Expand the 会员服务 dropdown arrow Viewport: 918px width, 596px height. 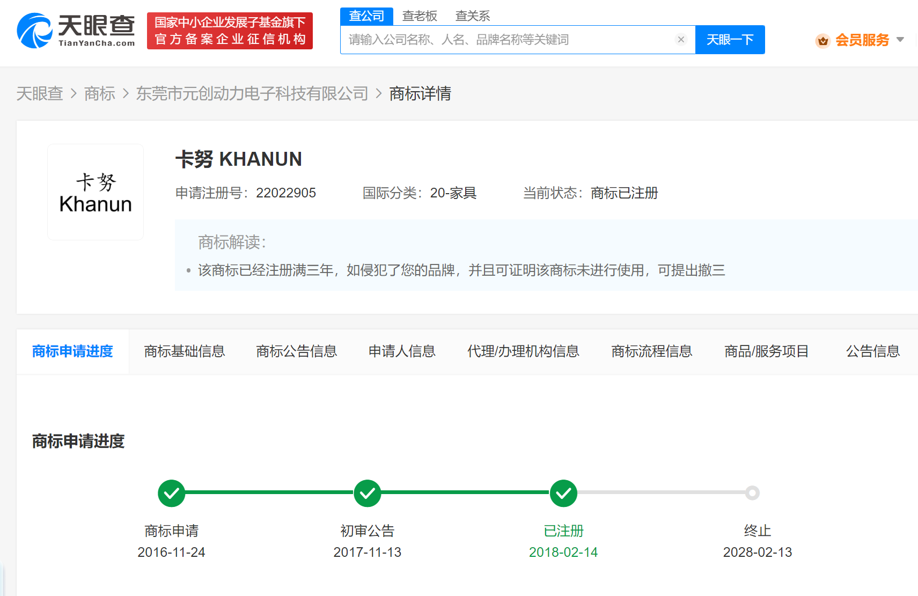pyautogui.click(x=900, y=40)
